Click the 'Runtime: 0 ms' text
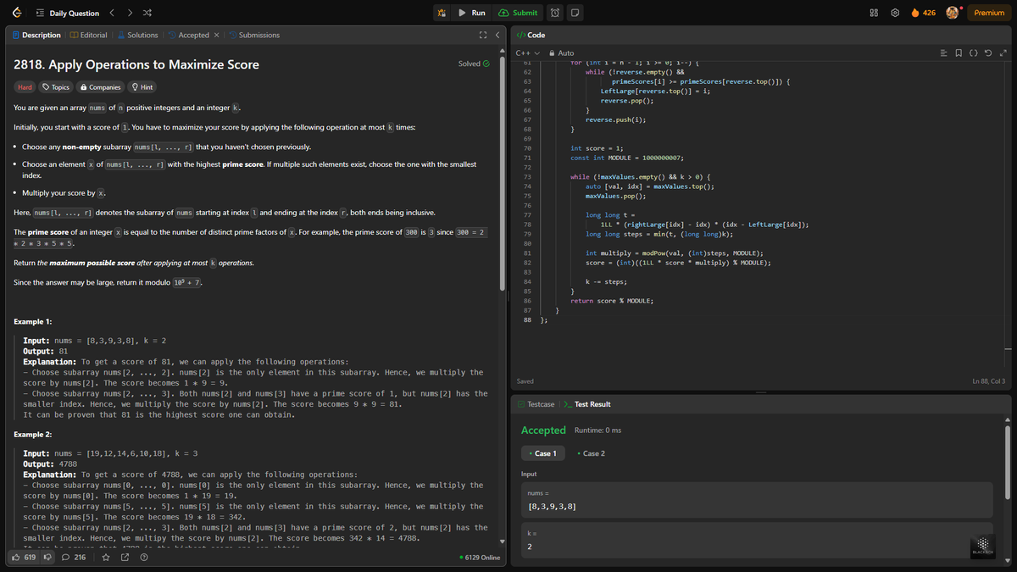This screenshot has height=572, width=1017. [597, 430]
